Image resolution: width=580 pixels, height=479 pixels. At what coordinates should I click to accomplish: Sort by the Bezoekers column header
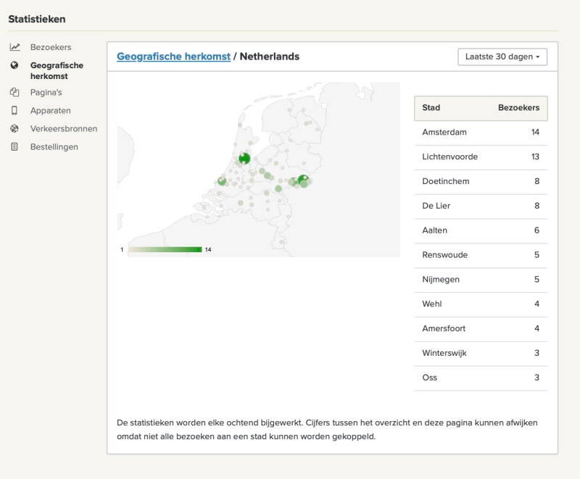click(x=518, y=107)
